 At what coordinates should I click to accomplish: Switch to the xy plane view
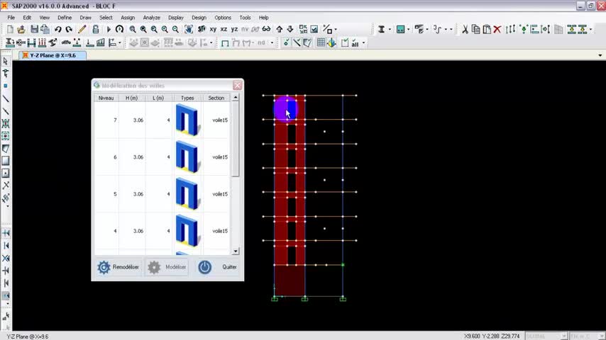(213, 29)
